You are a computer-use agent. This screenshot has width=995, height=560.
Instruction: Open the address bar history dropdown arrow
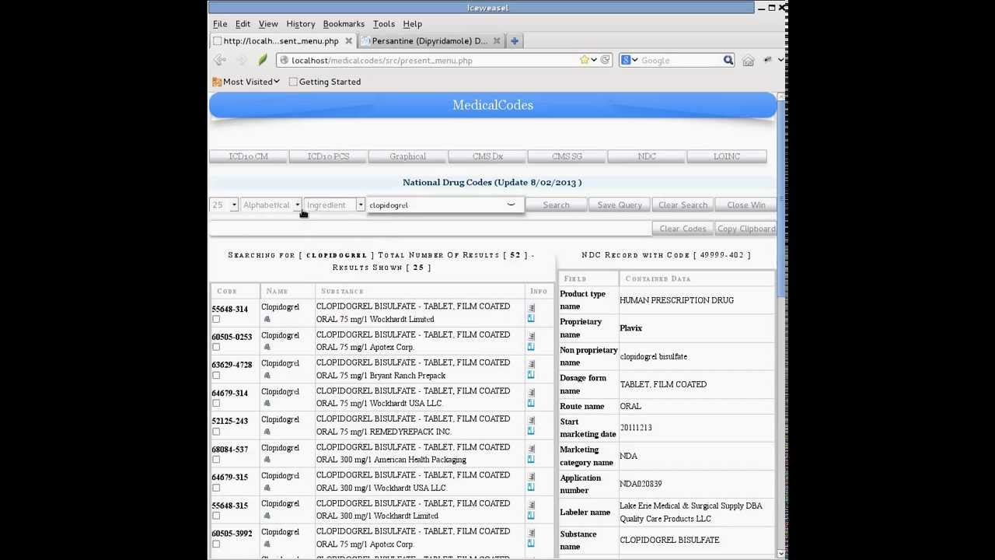tap(594, 60)
